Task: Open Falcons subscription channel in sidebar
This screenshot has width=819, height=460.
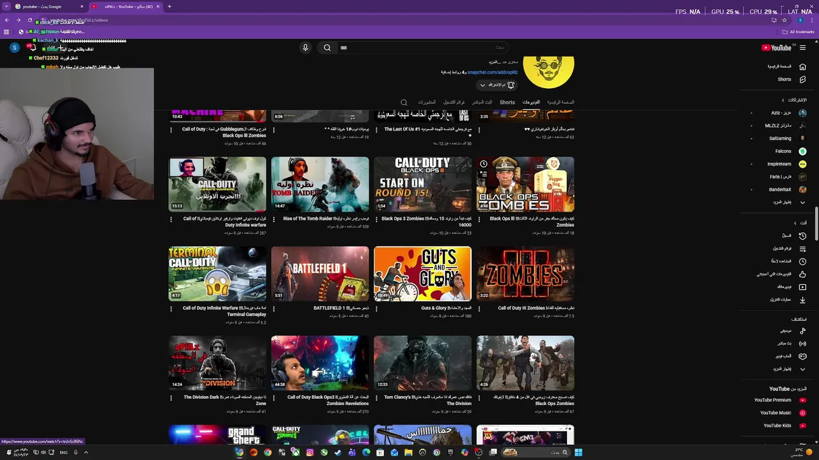Action: (791, 151)
